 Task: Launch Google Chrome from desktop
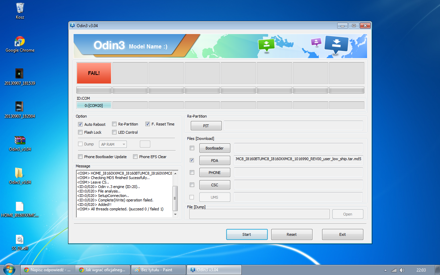click(20, 44)
